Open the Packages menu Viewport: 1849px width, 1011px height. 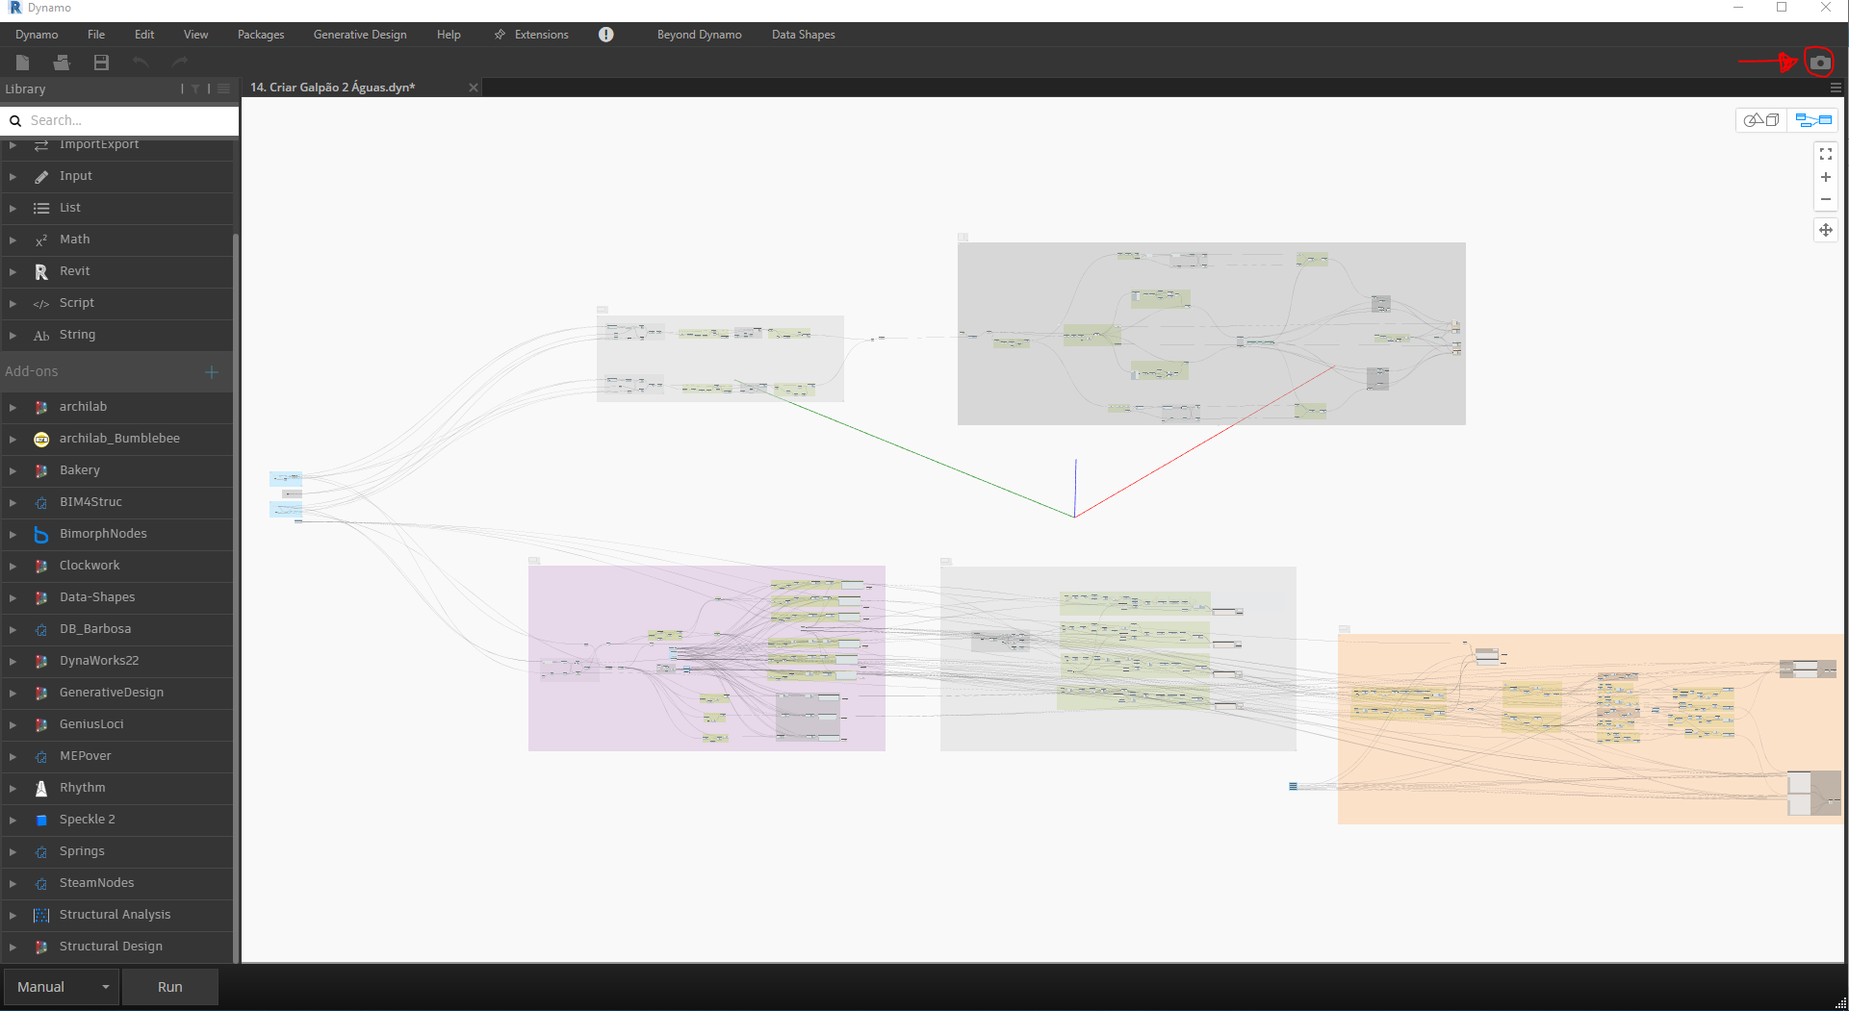260,35
